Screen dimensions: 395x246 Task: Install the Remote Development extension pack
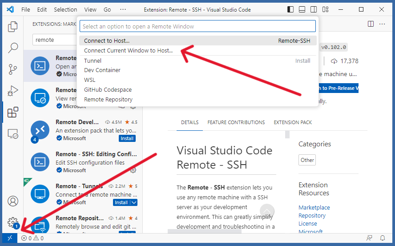tap(127, 138)
